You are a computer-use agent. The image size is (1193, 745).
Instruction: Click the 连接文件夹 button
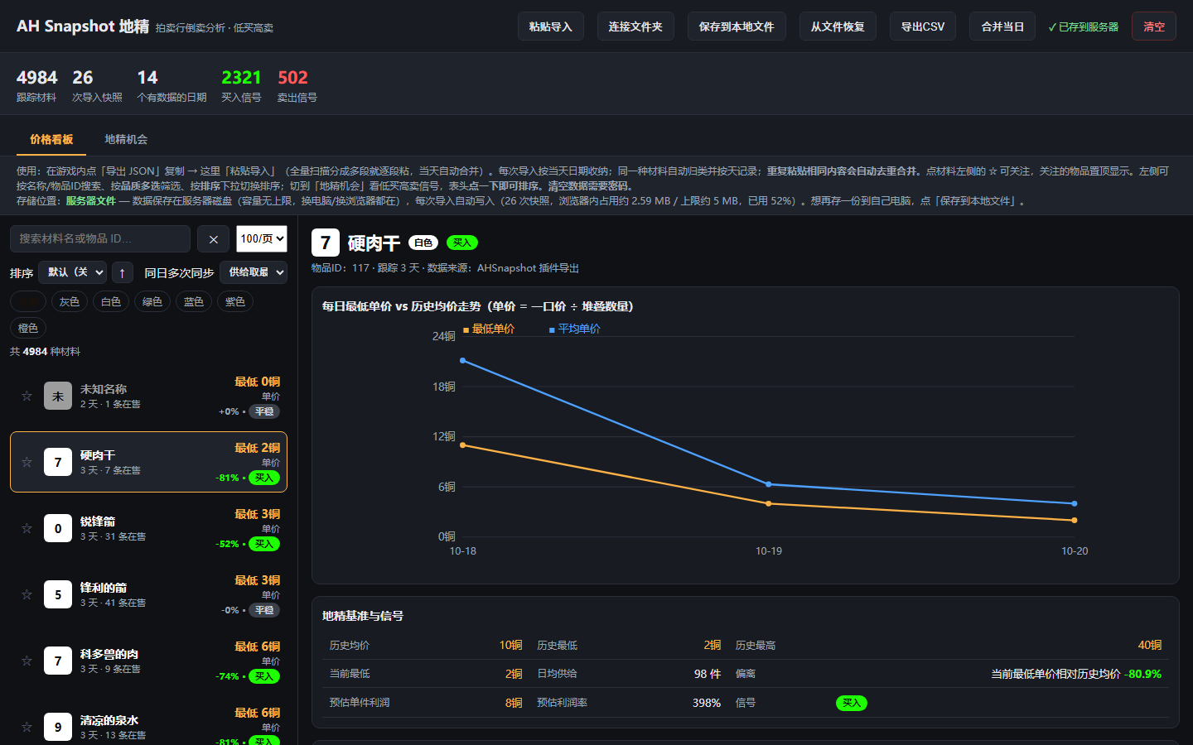click(635, 26)
